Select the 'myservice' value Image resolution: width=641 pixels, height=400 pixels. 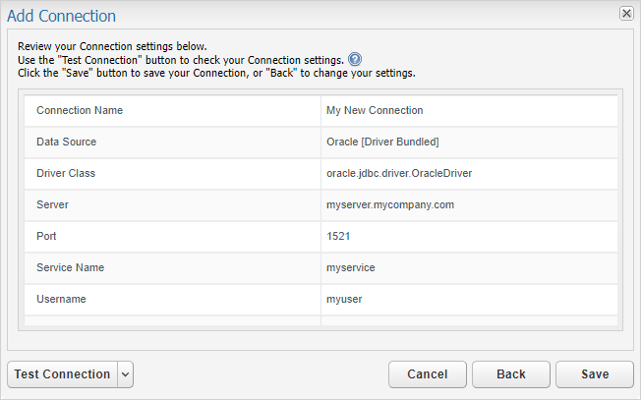[350, 267]
